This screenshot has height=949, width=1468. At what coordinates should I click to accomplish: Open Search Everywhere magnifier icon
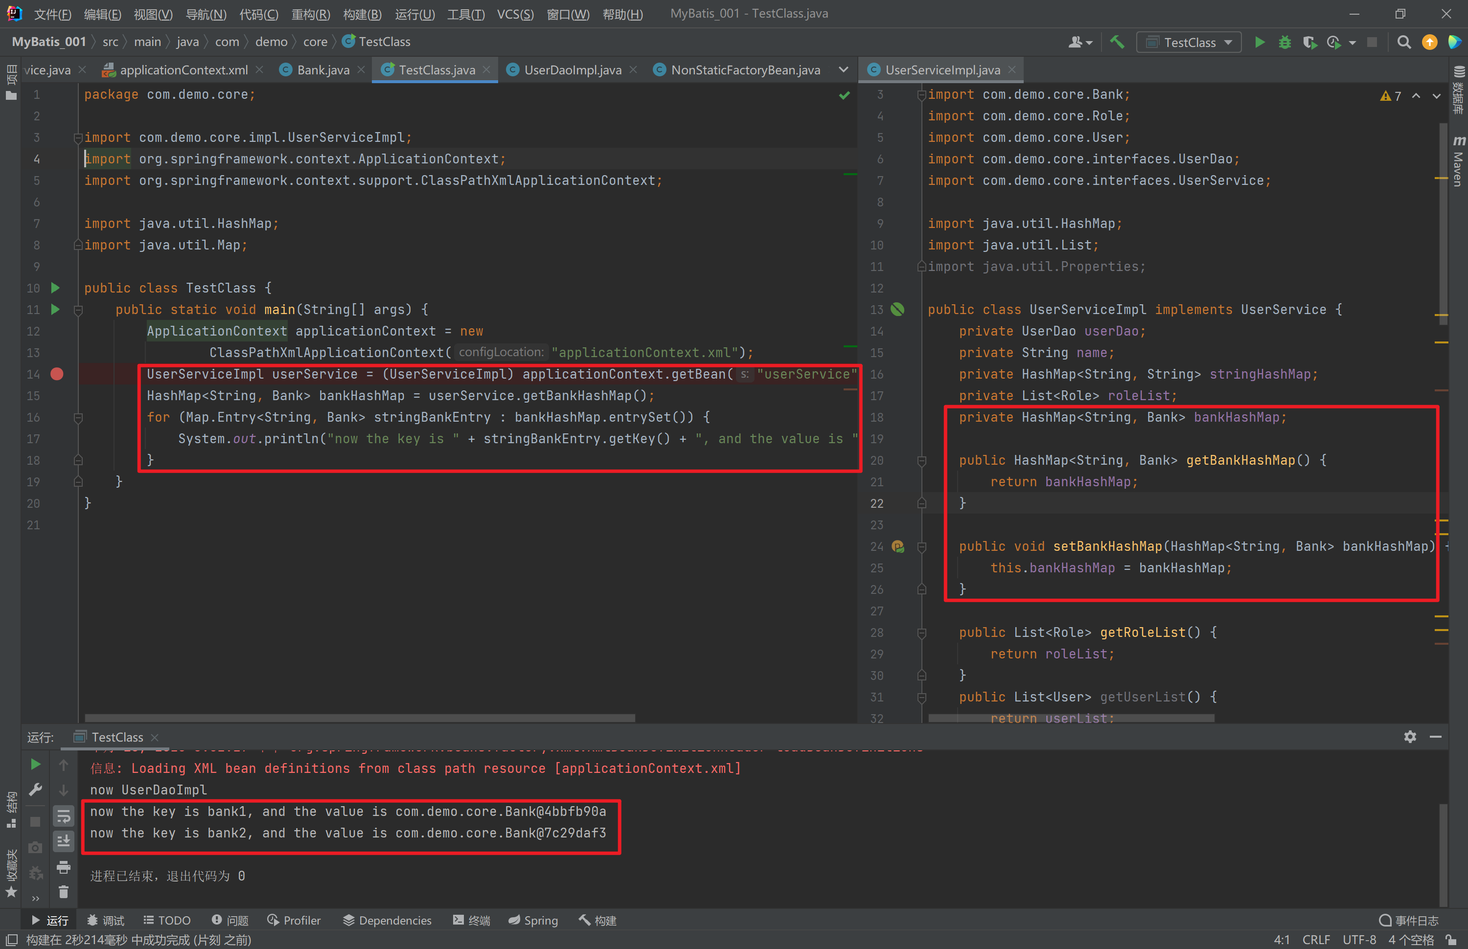click(1404, 42)
